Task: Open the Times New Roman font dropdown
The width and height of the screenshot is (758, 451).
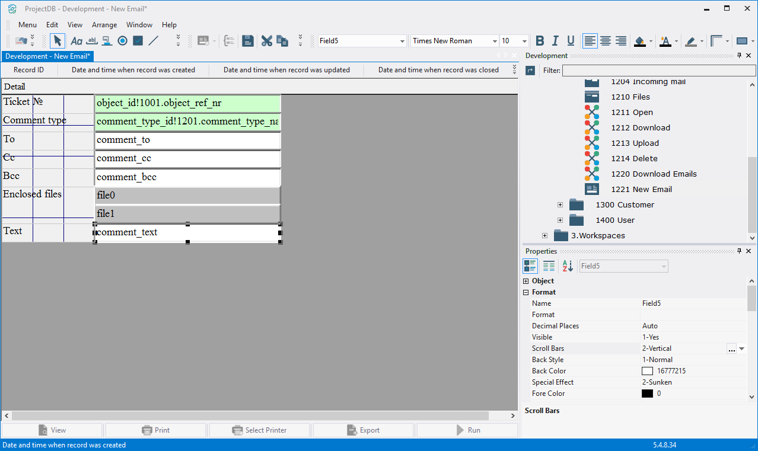Action: pos(494,41)
